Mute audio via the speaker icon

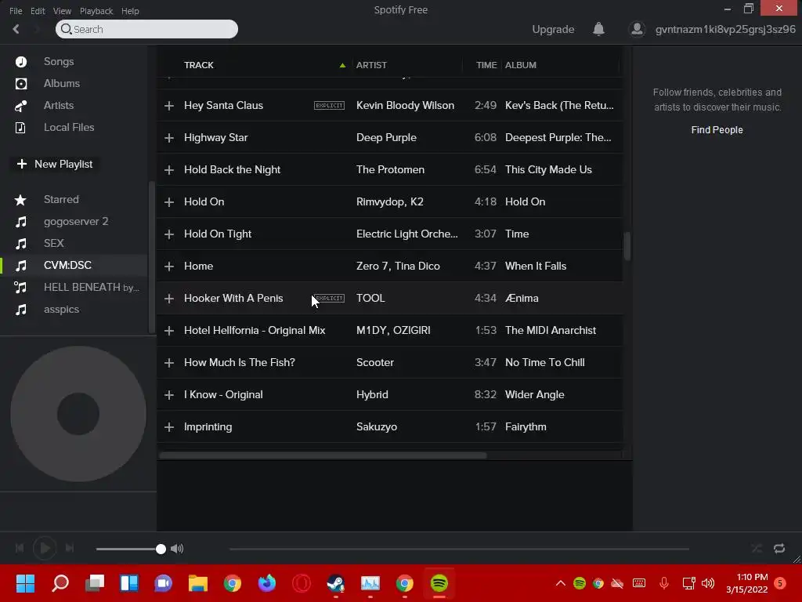[x=177, y=549]
